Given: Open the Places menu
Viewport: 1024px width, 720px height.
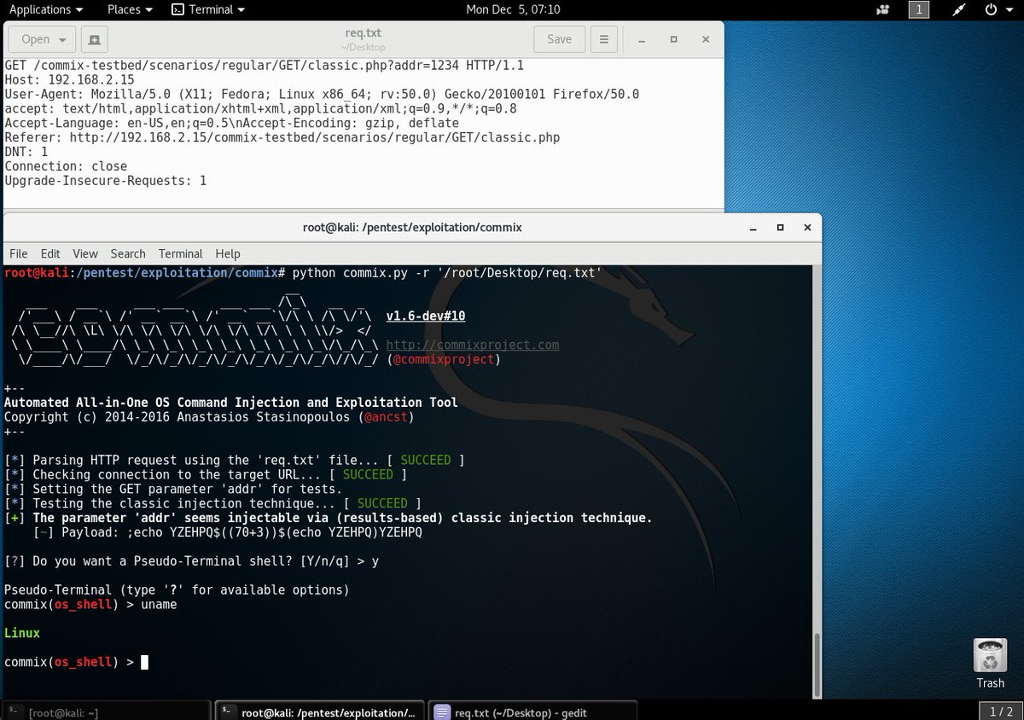Looking at the screenshot, I should coord(130,9).
